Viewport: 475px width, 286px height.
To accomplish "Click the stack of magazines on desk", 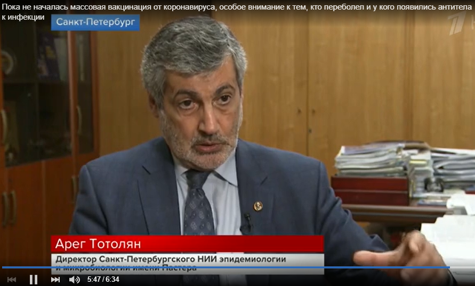I will pyautogui.click(x=373, y=159).
